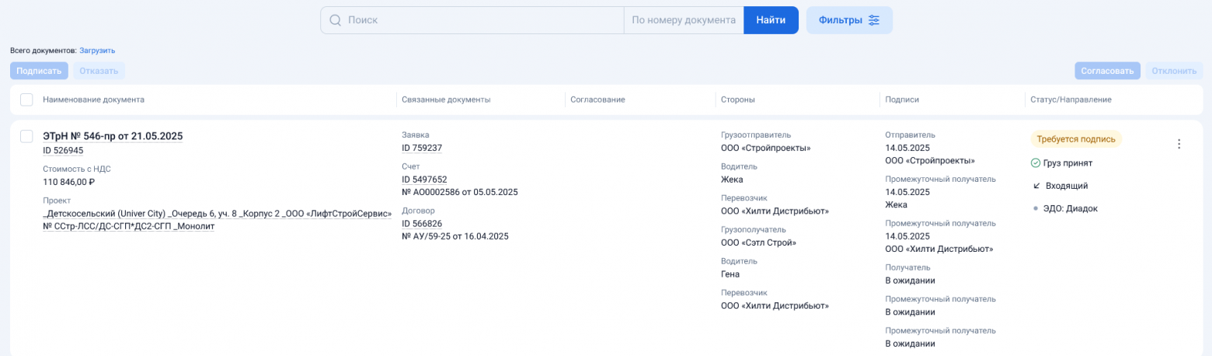Click the Найти button
1212x356 pixels.
pos(771,20)
